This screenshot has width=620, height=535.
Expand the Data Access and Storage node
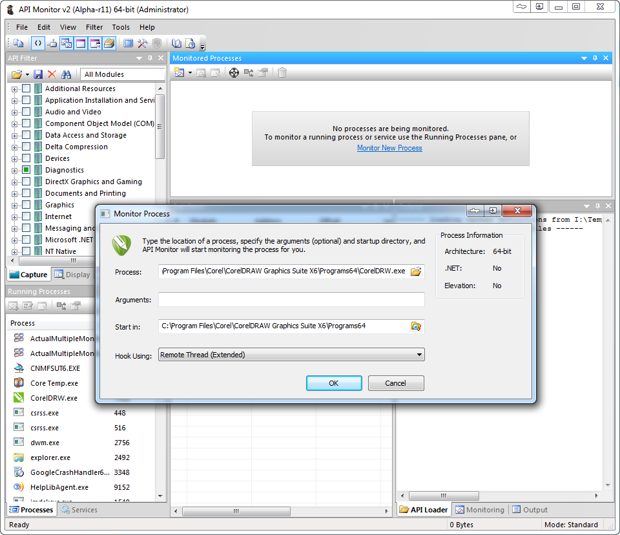pos(14,135)
